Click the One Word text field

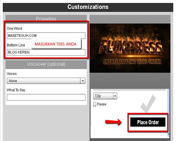tap(46, 36)
